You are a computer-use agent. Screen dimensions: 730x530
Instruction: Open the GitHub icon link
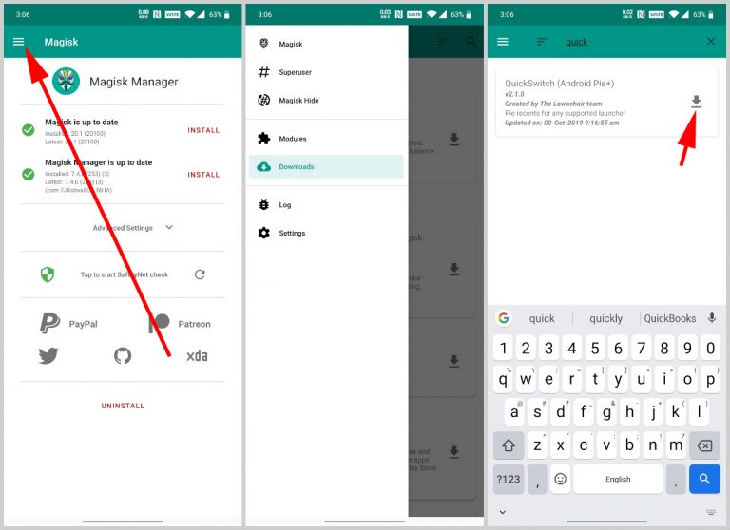[x=123, y=356]
